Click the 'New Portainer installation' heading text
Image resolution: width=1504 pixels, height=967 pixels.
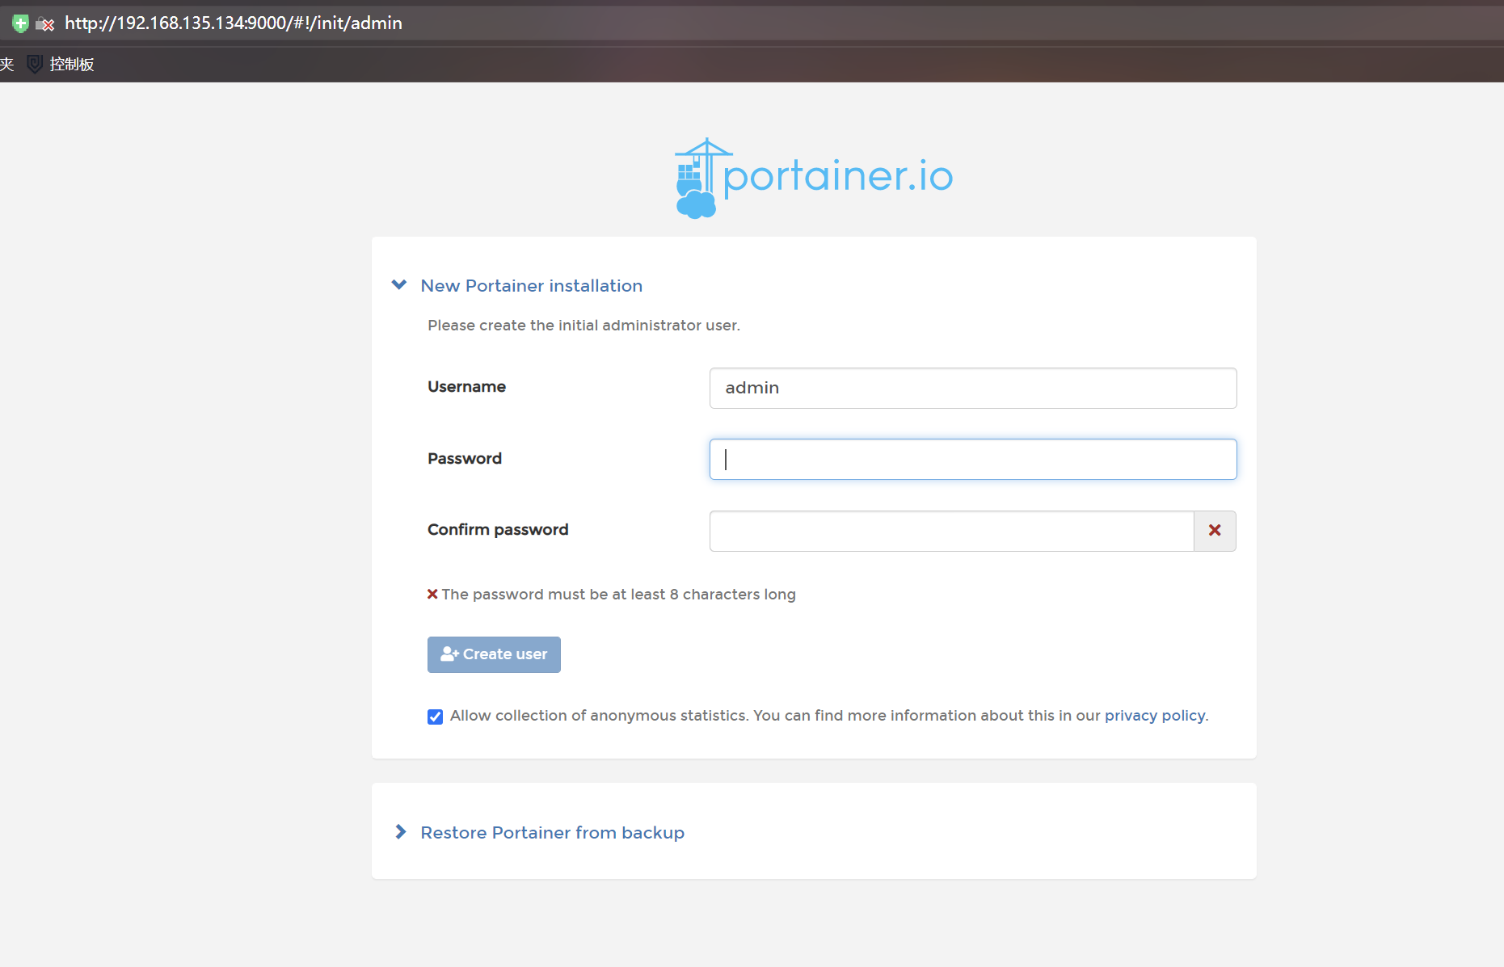tap(531, 286)
